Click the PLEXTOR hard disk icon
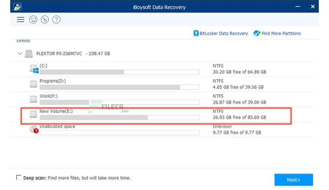Image resolution: width=329 pixels, height=190 pixels. click(x=29, y=53)
